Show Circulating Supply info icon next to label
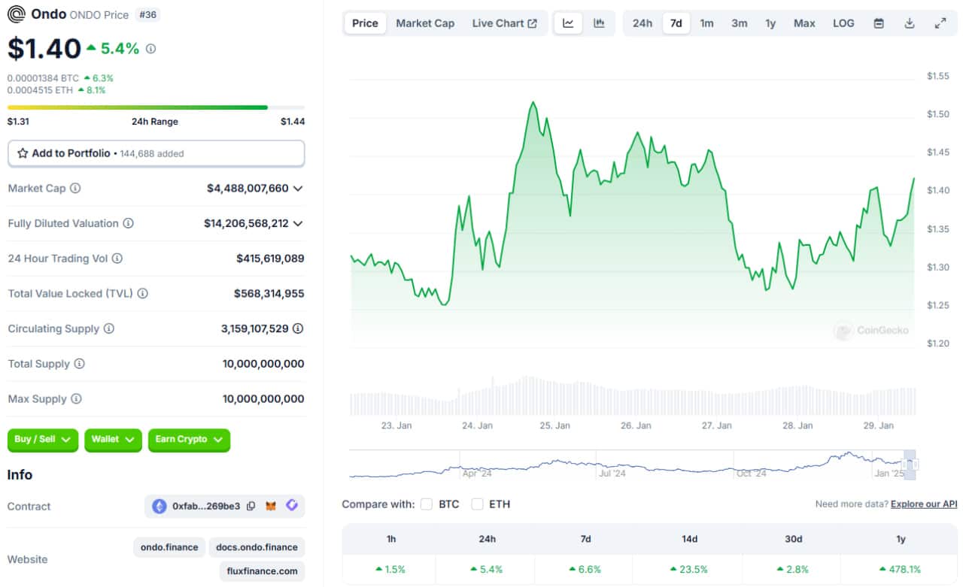This screenshot has height=587, width=963. tap(108, 328)
